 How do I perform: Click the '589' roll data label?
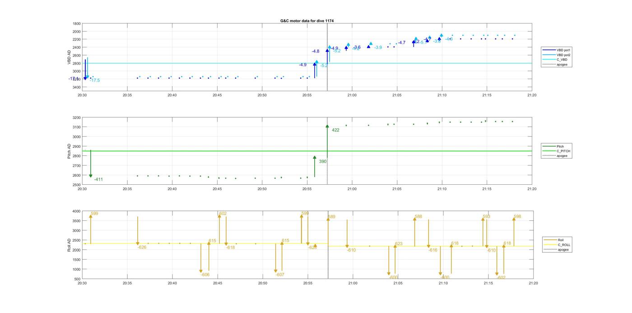[x=331, y=217]
